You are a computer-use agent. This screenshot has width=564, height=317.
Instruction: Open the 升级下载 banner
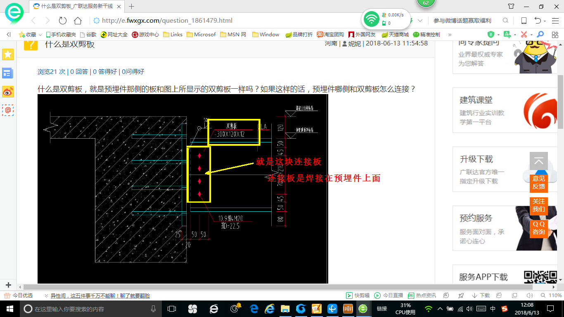point(505,169)
